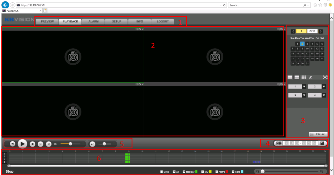Click the File List button
This screenshot has height=175, width=334.
click(318, 134)
